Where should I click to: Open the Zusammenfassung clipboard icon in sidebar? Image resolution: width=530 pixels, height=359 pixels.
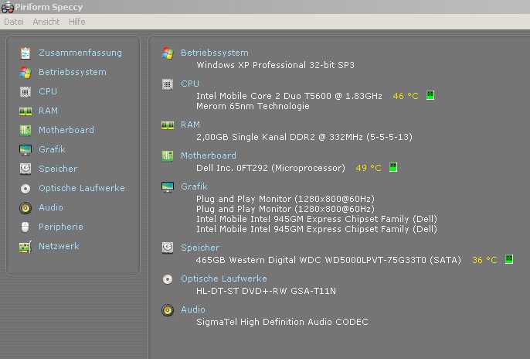click(25, 53)
